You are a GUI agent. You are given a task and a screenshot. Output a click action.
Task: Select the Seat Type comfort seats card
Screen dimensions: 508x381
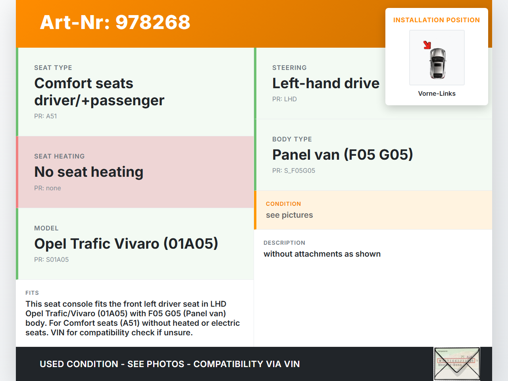point(135,92)
